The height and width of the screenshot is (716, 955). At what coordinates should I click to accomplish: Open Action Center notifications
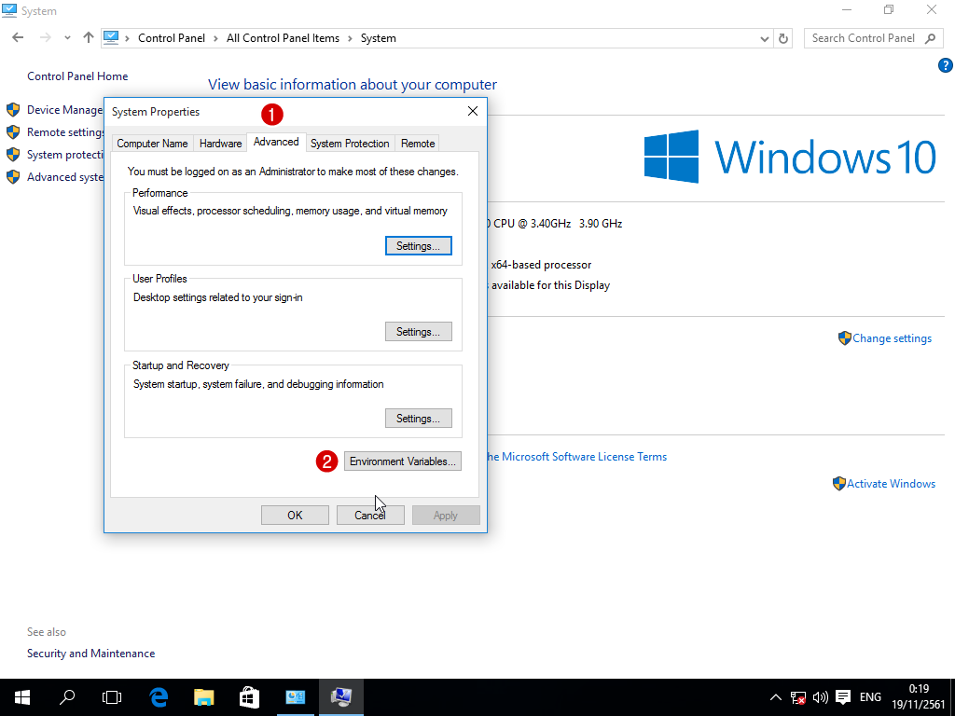click(843, 697)
